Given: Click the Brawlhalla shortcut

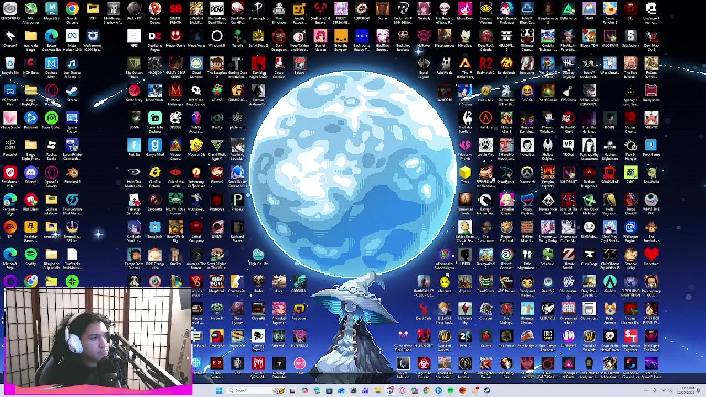Looking at the screenshot, I should pos(651,175).
